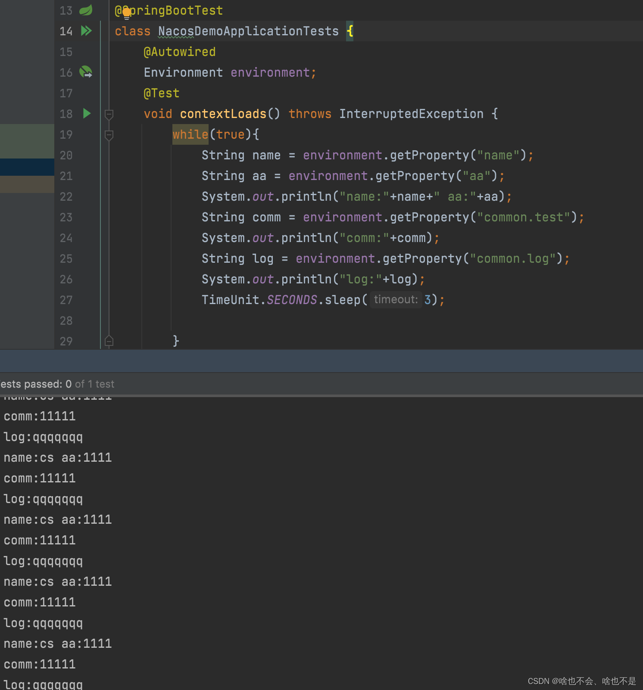This screenshot has width=643, height=690.
Task: Click the highlighted while keyword
Action: [x=190, y=134]
